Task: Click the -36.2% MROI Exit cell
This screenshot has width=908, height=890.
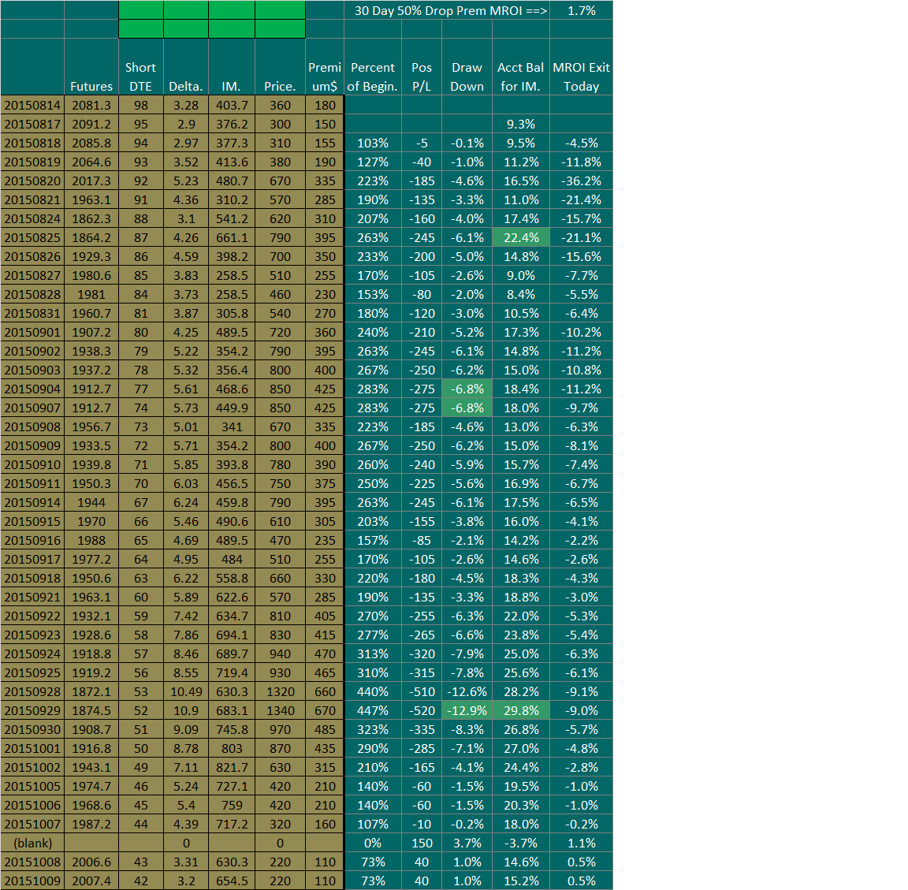Action: 582,181
